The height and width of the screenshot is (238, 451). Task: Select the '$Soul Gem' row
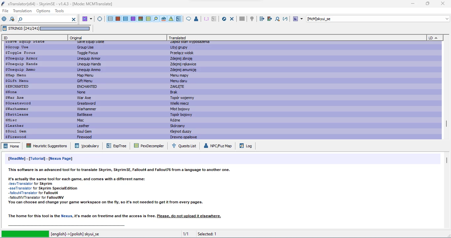pos(223,131)
